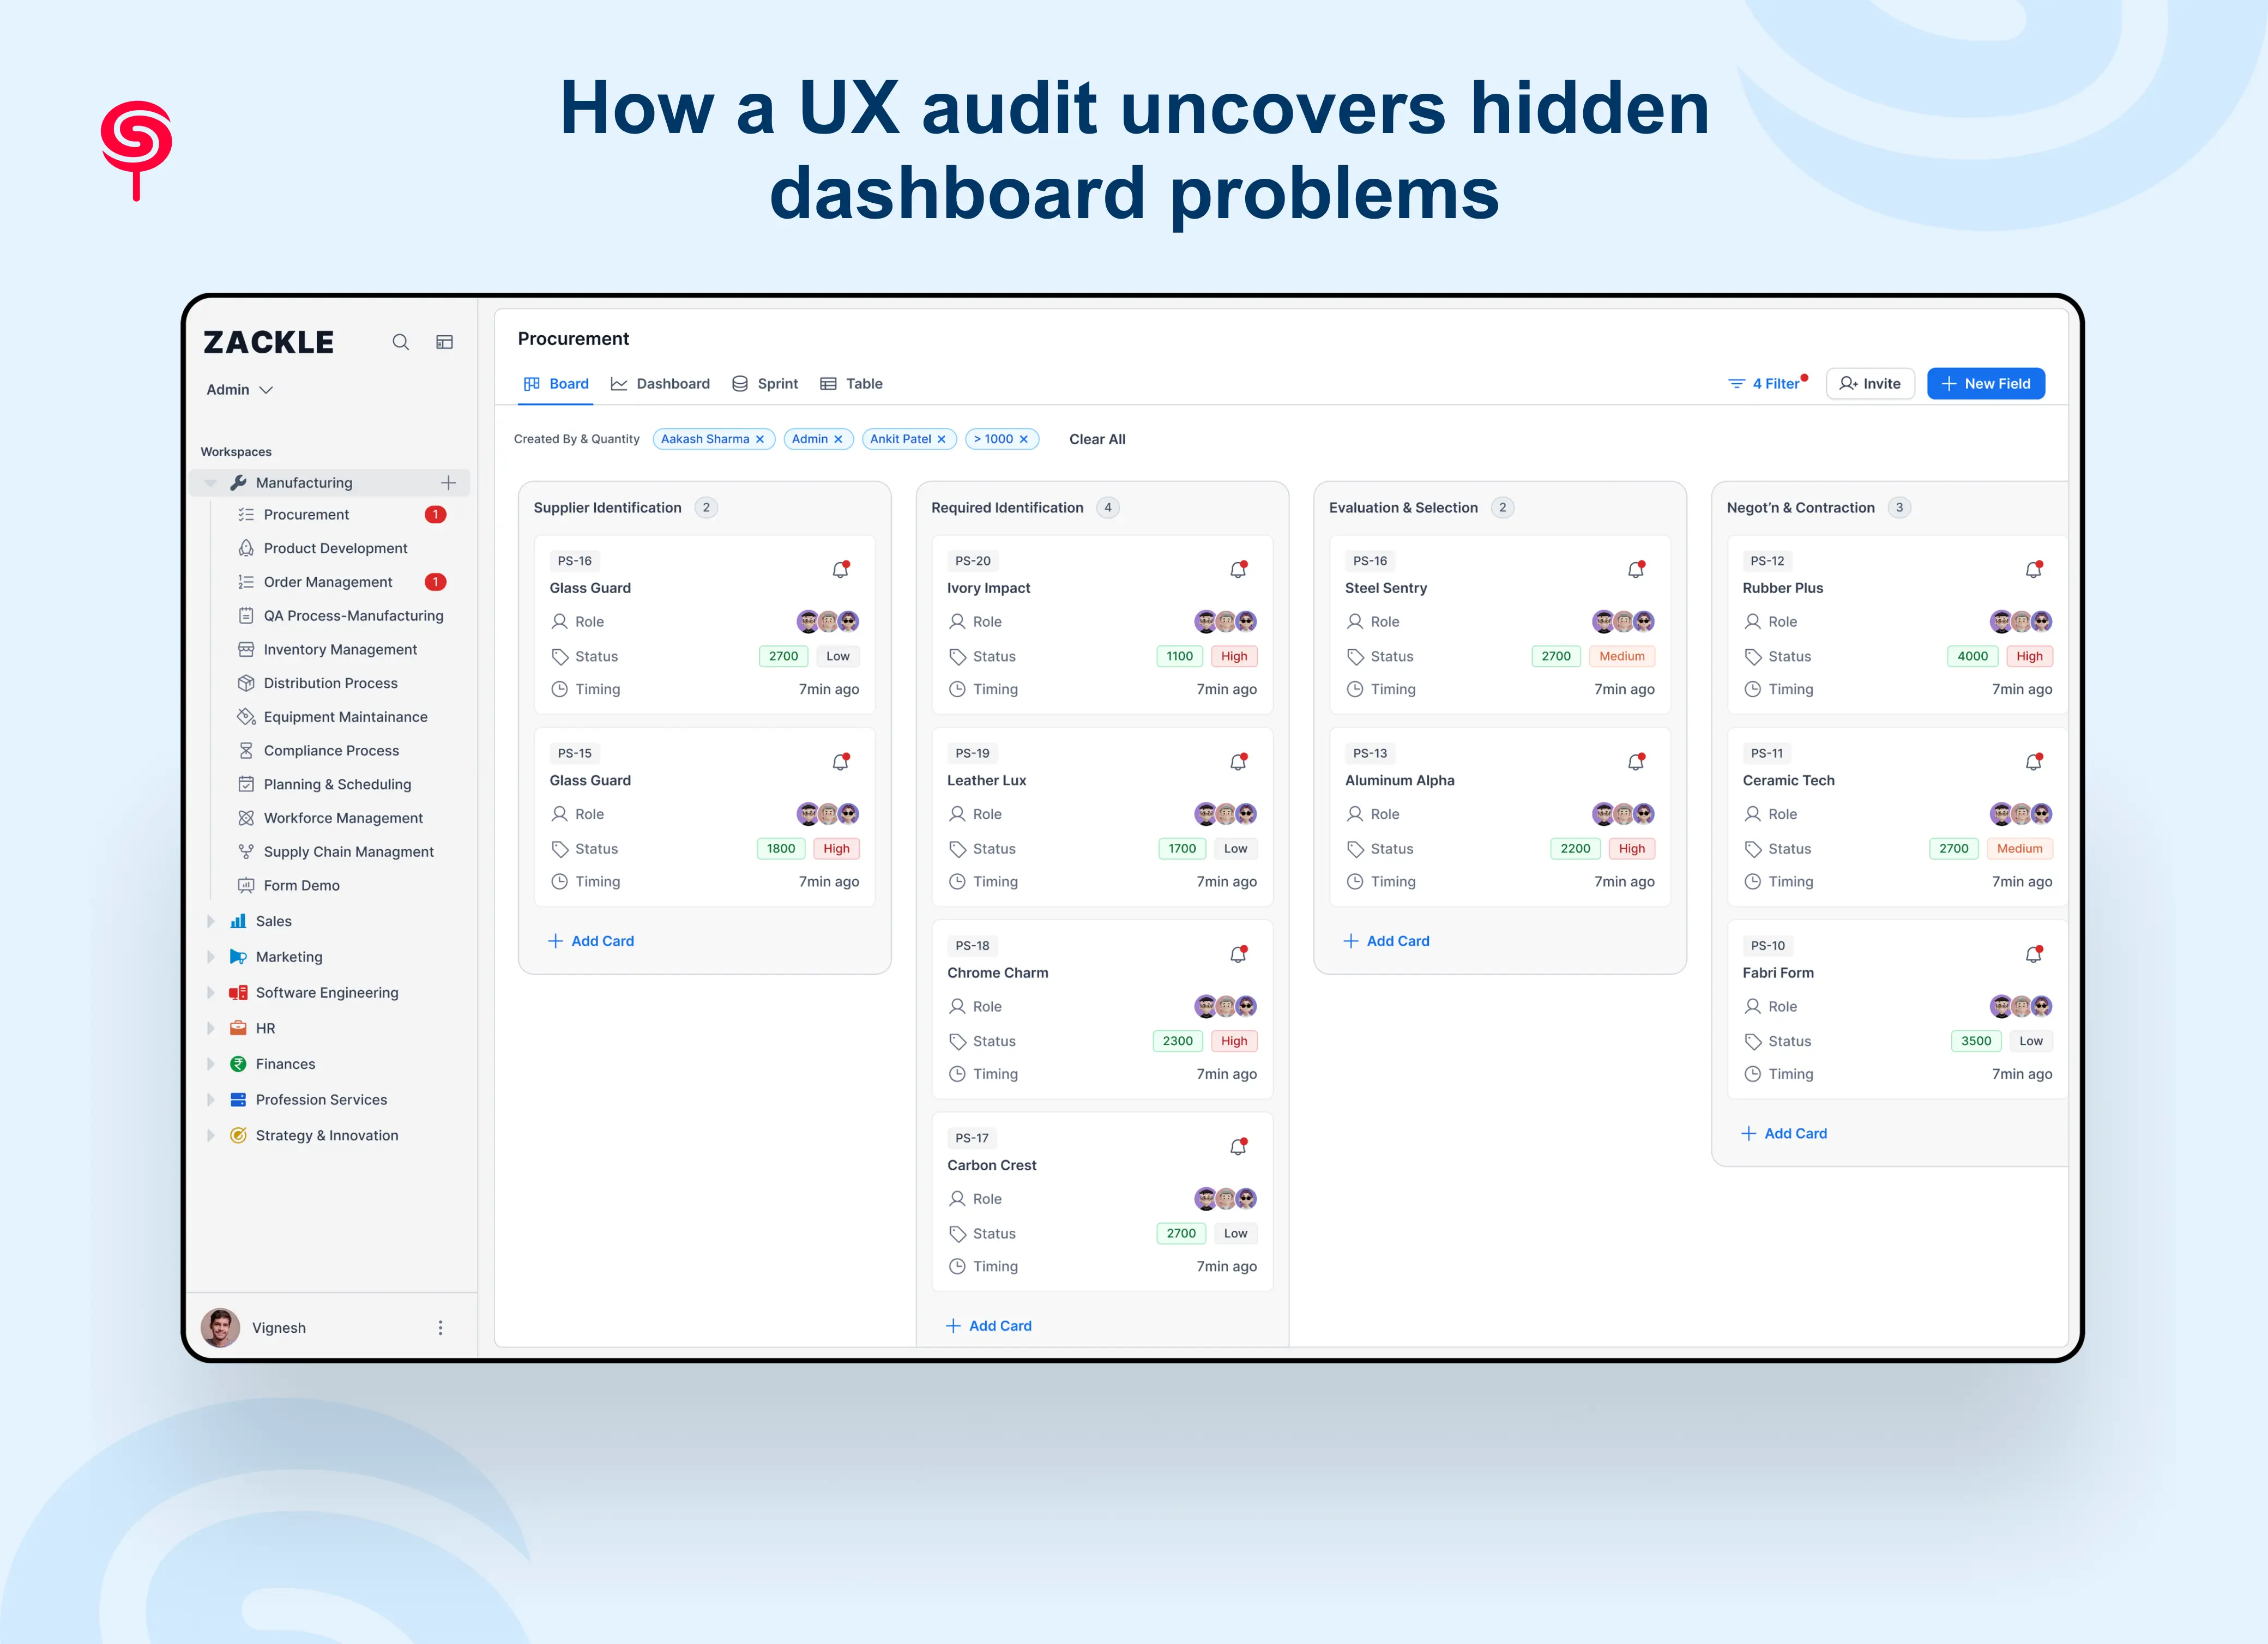Add Card in Evaluation & Selection column
The image size is (2268, 1644).
click(x=1387, y=941)
